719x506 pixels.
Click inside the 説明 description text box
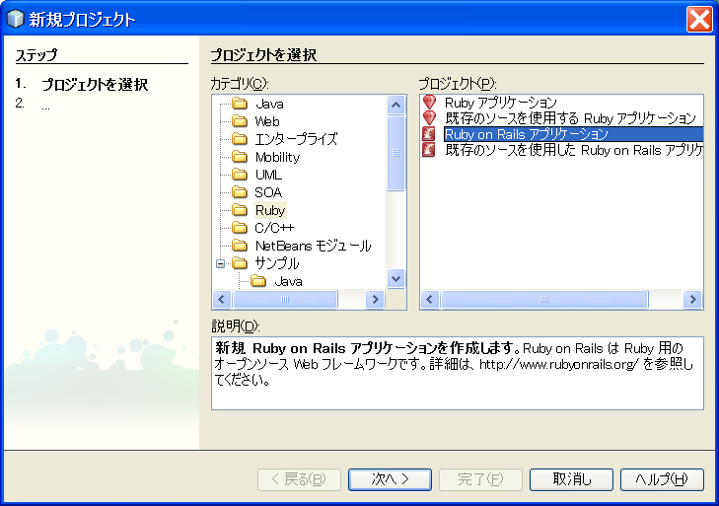point(458,373)
